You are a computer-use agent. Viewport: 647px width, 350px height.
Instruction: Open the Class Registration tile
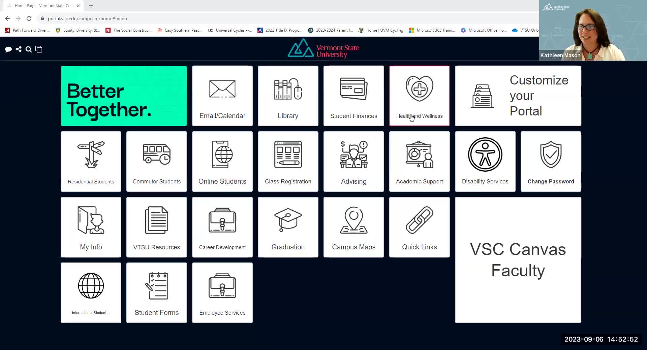[x=288, y=162]
